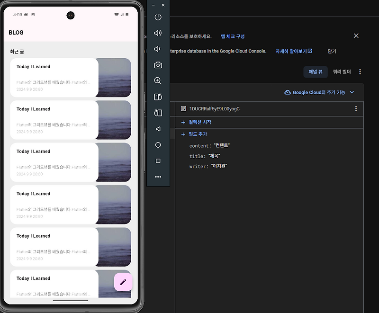Take a screenshot with the camera icon
The height and width of the screenshot is (313, 379).
pyautogui.click(x=158, y=65)
